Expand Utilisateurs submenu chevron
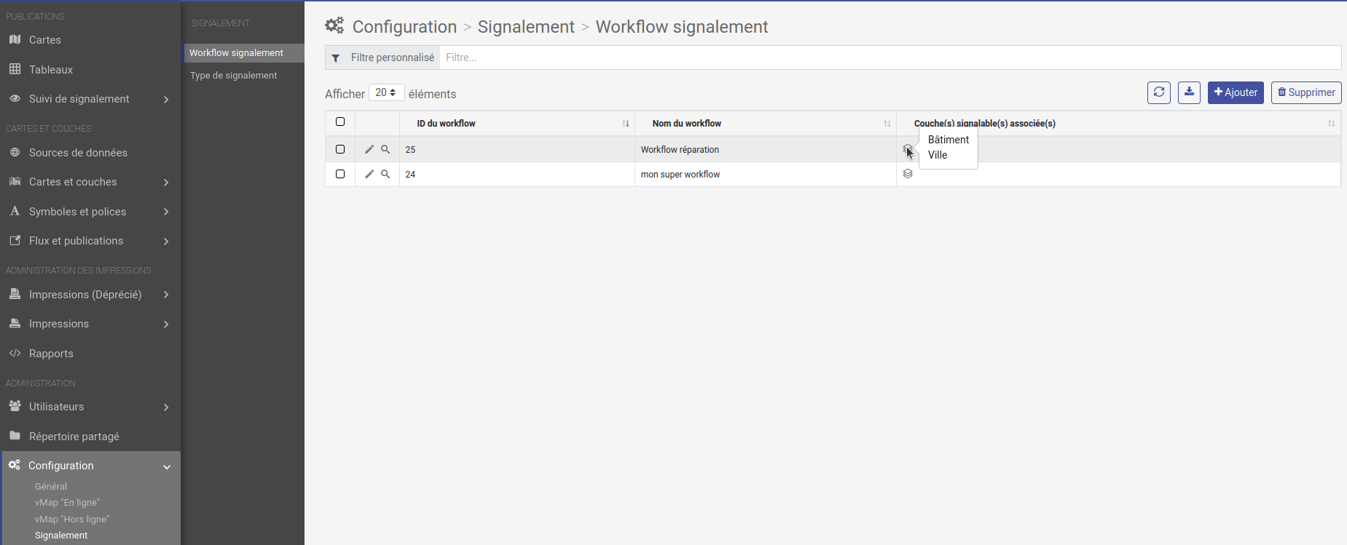The width and height of the screenshot is (1347, 545). [x=166, y=407]
